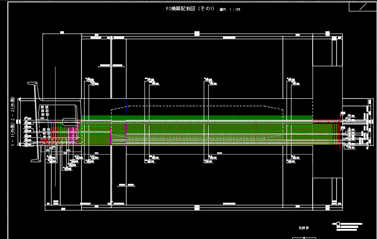Screen dimensions: 377x239
Task: Select the leftmost upper rebar callout circle
Action: pos(93,84)
